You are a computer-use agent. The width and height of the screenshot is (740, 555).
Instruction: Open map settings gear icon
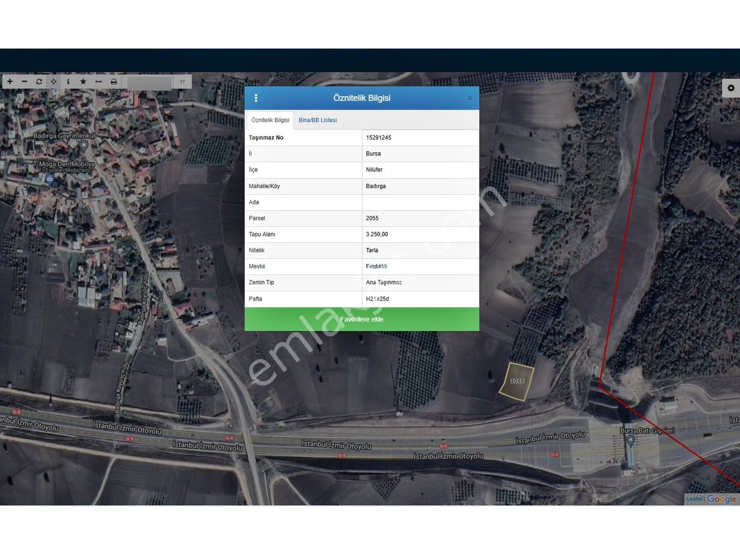point(731,88)
